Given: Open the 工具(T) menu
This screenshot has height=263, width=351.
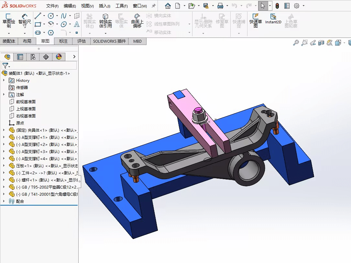Looking at the screenshot, I should [x=122, y=6].
